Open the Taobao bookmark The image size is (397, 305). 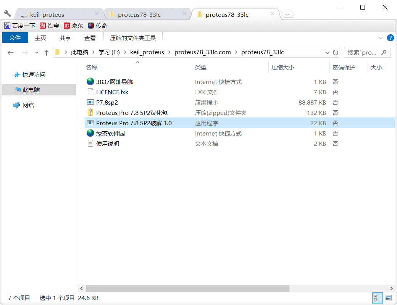click(49, 26)
